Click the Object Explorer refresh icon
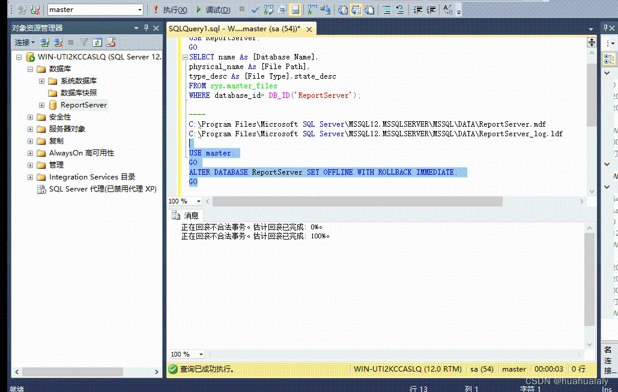Screen dimensions: 618x392 pos(97,42)
